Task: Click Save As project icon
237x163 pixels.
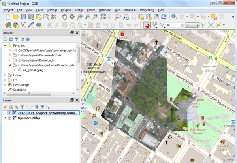Action: click(31, 17)
